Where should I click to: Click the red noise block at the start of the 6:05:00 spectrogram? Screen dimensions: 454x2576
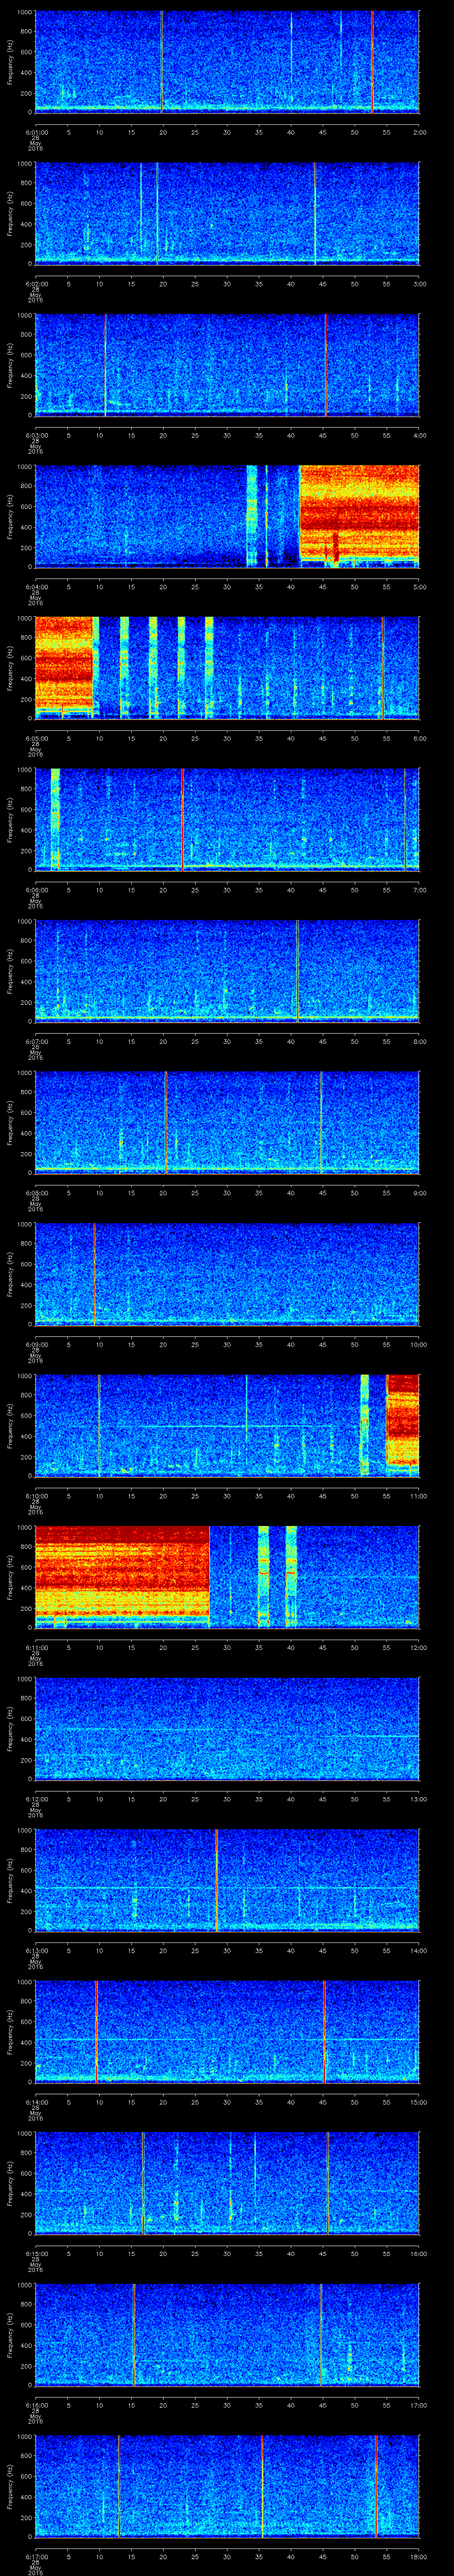pos(64,662)
